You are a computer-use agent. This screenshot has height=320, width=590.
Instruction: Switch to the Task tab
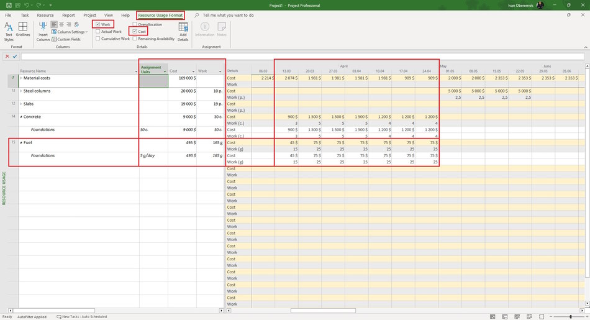click(25, 16)
